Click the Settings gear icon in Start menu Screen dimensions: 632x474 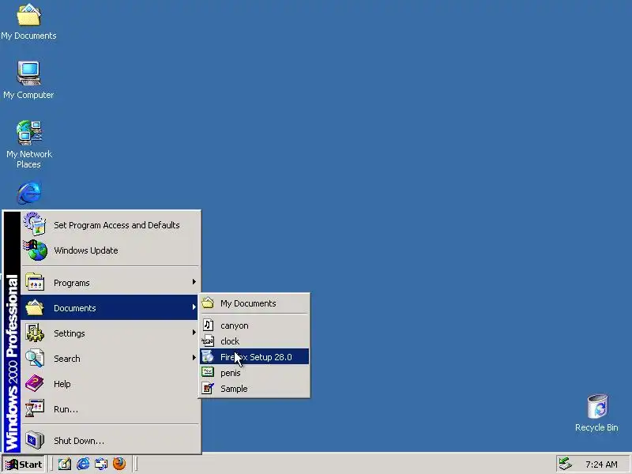coord(35,333)
